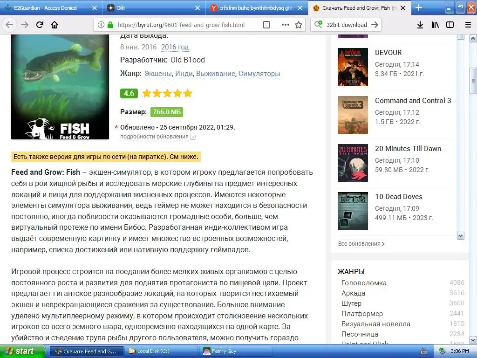Open 20 Minutes Till Dawn title link
The width and height of the screenshot is (477, 358).
[x=408, y=149]
